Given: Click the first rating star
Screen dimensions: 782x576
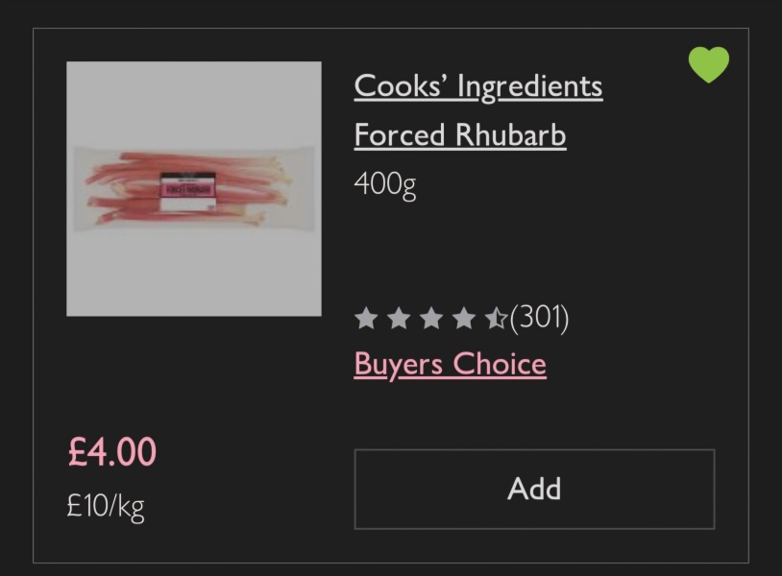Looking at the screenshot, I should [x=366, y=318].
